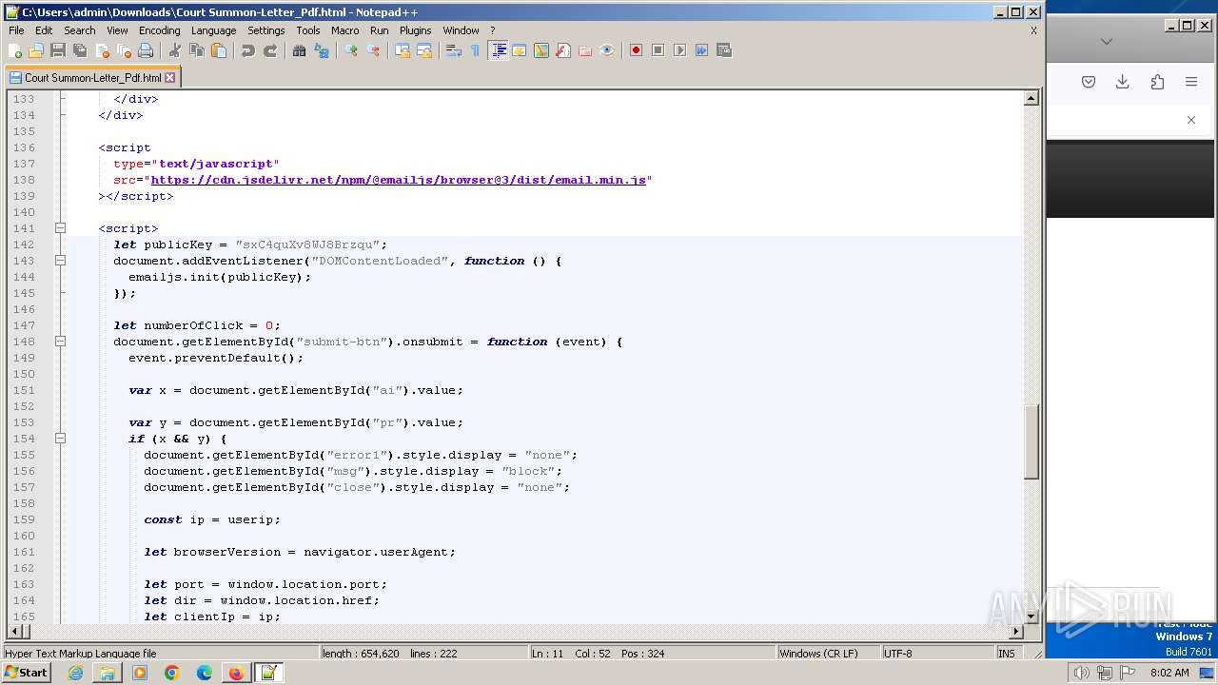Collapse onsubmit function at line 148

(x=60, y=342)
